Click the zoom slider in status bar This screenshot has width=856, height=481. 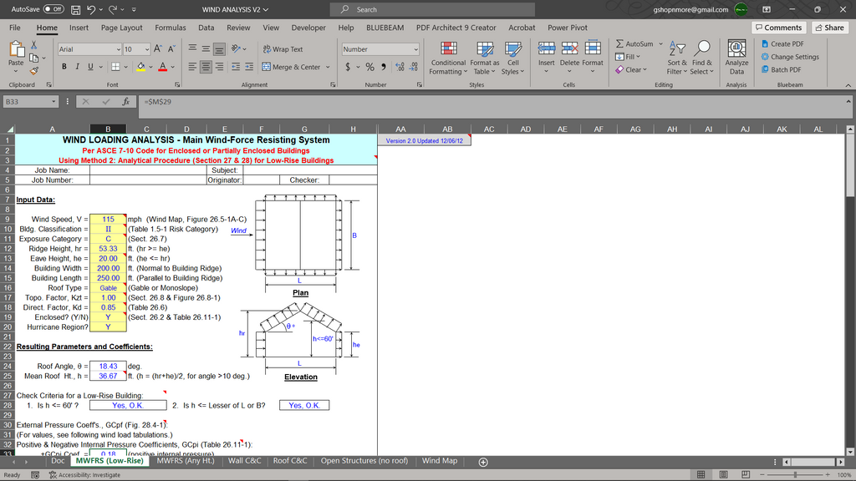[795, 475]
